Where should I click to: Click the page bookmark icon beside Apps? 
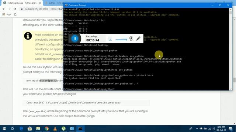point(15,15)
